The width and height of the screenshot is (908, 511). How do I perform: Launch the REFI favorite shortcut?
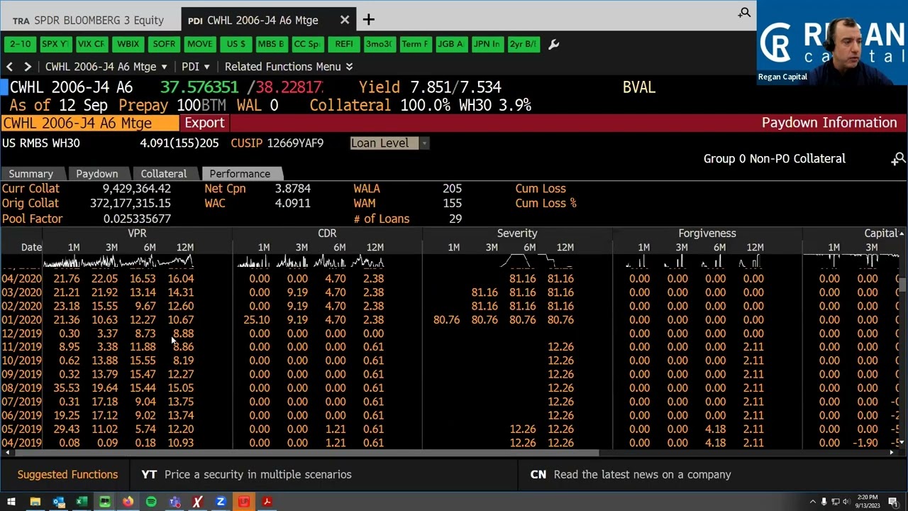click(x=343, y=44)
